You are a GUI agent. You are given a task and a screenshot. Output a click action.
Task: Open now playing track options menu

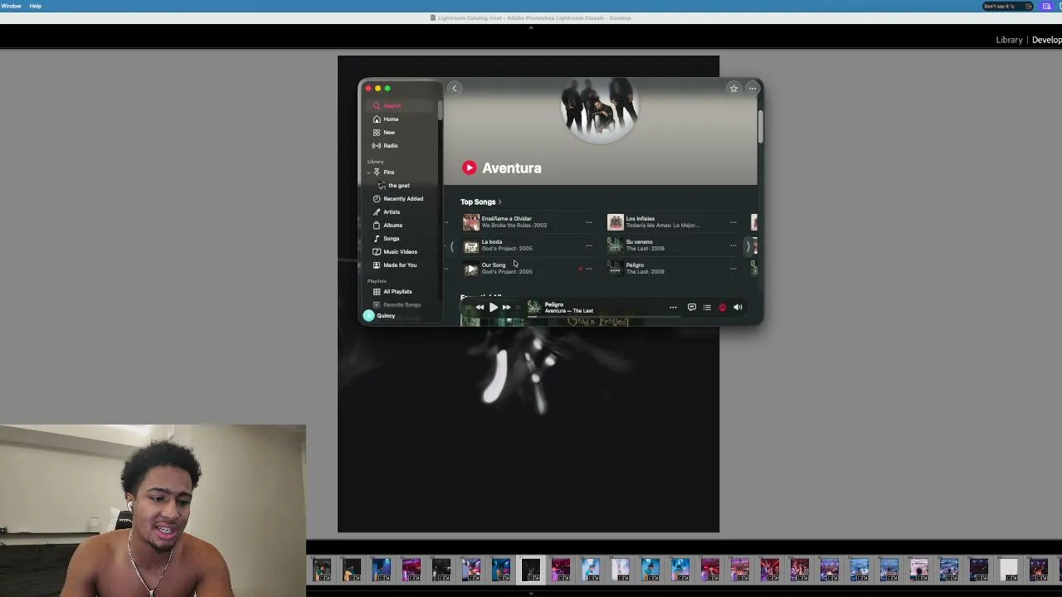(673, 308)
